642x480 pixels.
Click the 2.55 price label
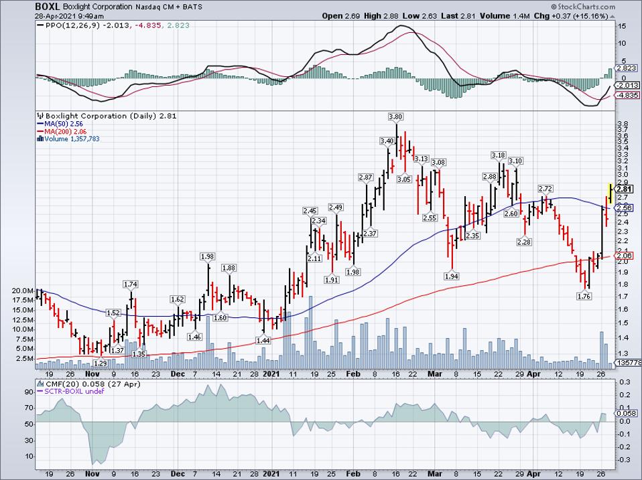pyautogui.click(x=430, y=218)
